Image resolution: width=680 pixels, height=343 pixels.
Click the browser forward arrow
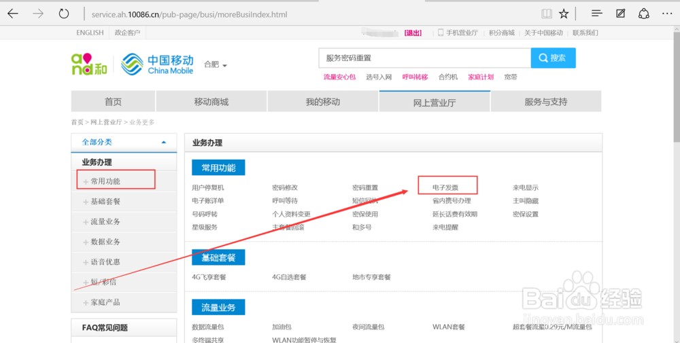[38, 14]
